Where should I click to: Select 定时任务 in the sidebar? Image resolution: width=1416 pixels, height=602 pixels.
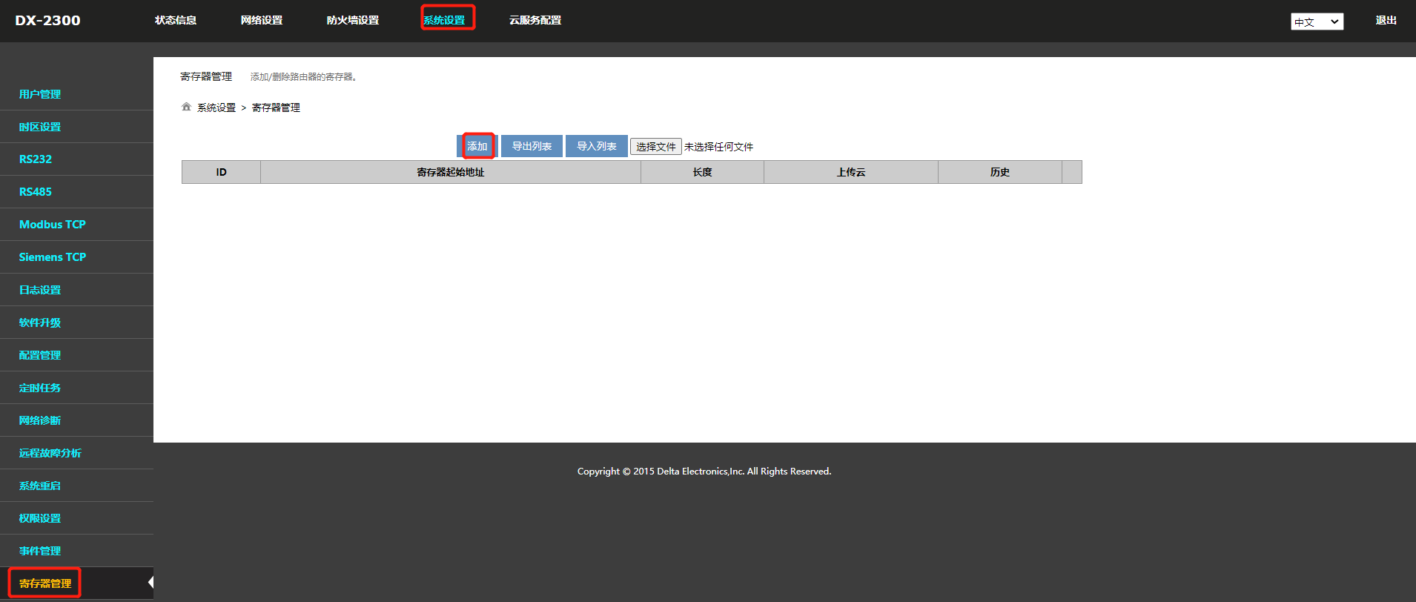pyautogui.click(x=40, y=388)
